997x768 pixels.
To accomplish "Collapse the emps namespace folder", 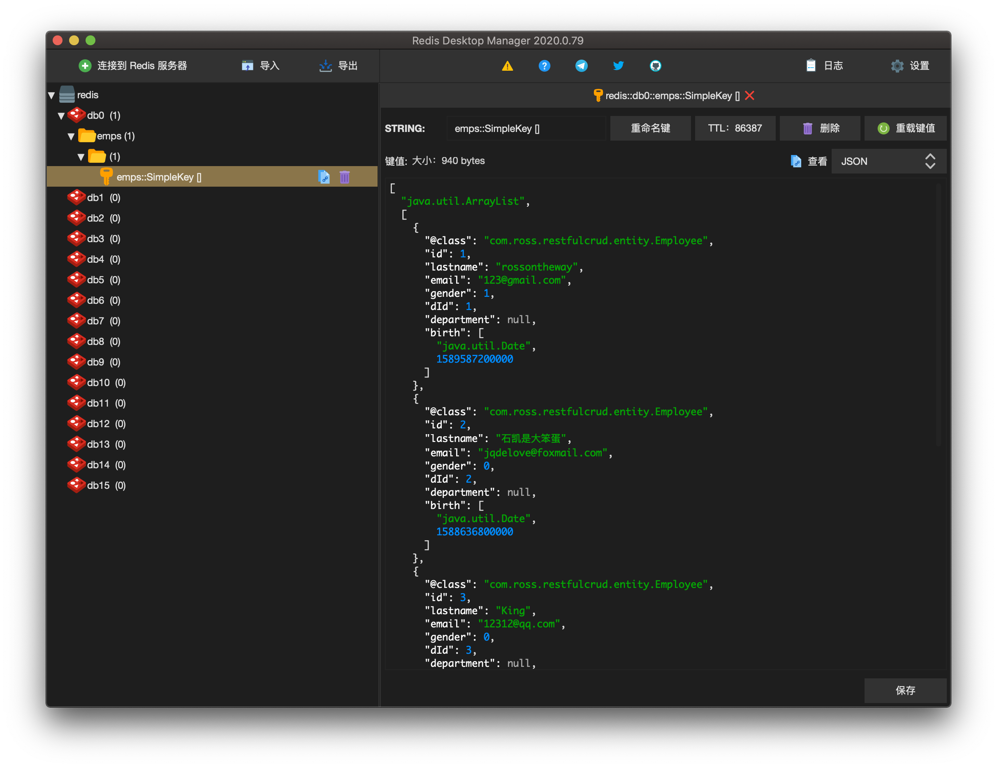I will [71, 136].
